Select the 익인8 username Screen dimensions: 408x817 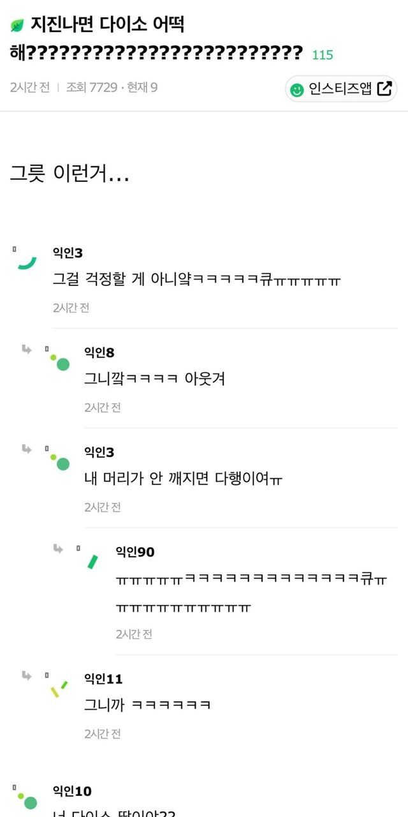tap(99, 352)
